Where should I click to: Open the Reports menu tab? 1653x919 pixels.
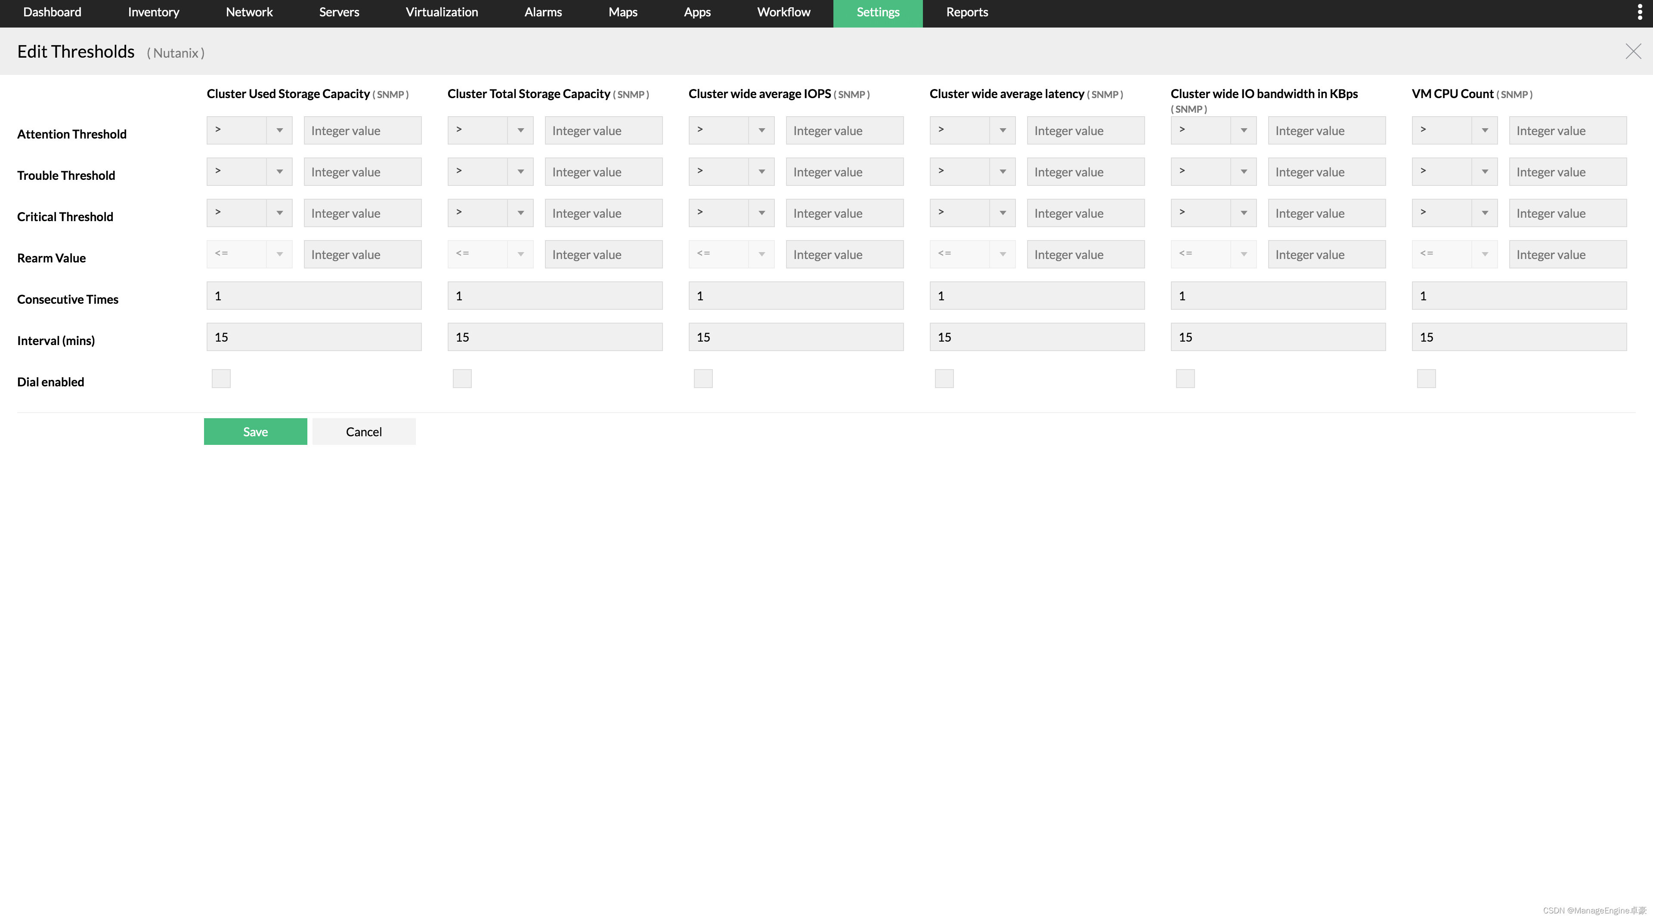tap(966, 12)
